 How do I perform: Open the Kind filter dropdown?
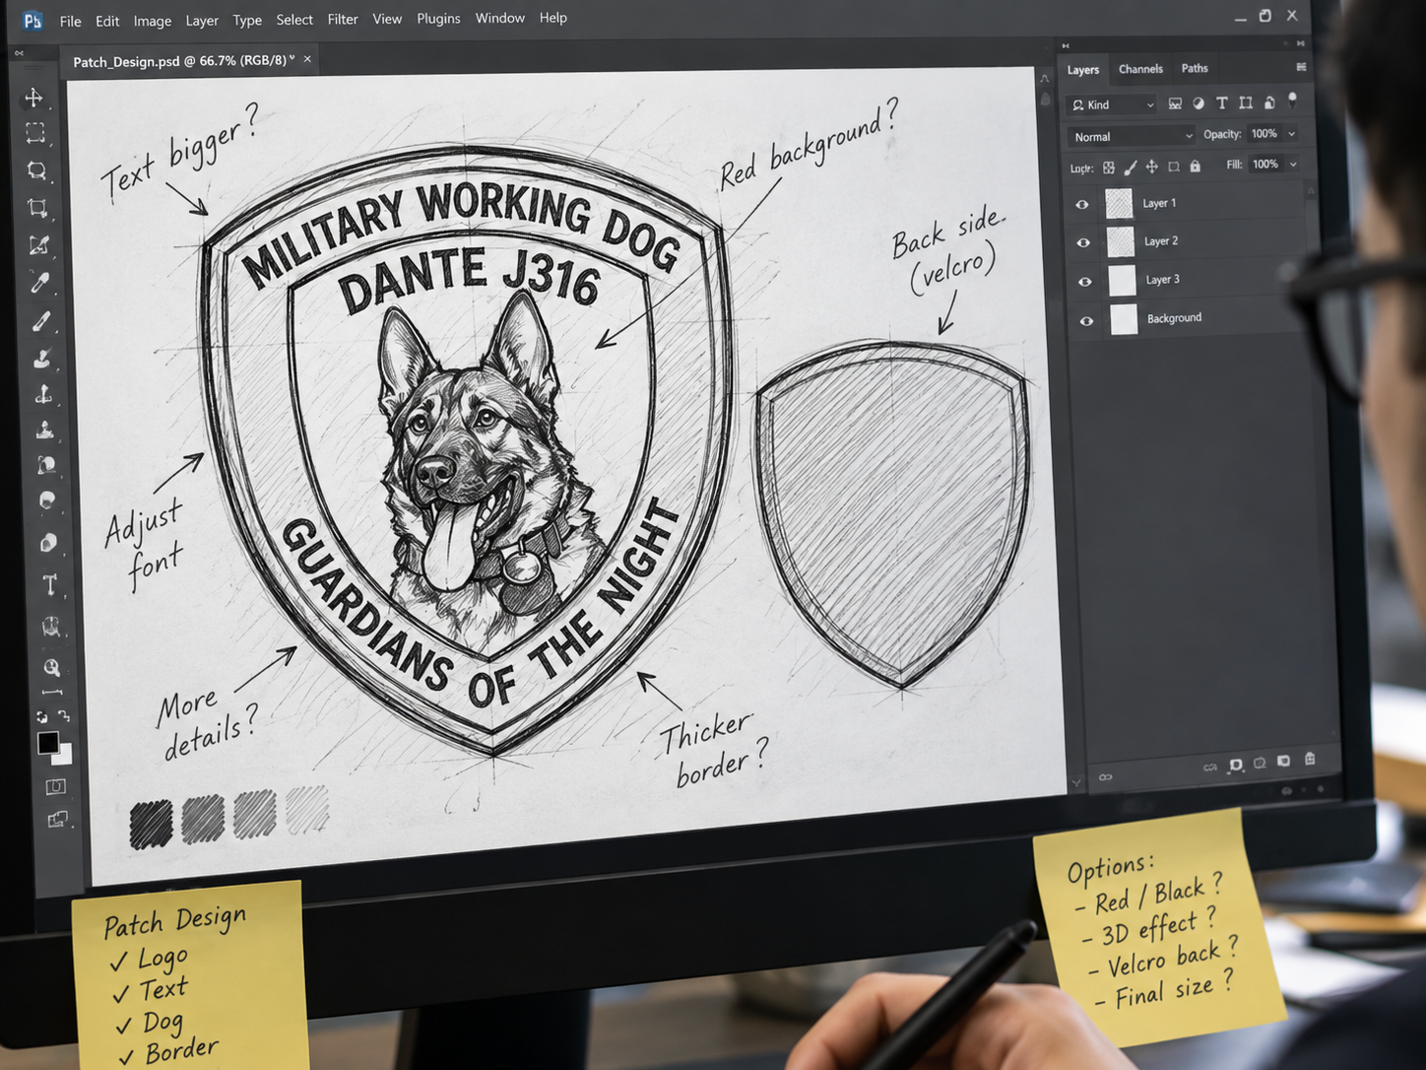click(1113, 104)
